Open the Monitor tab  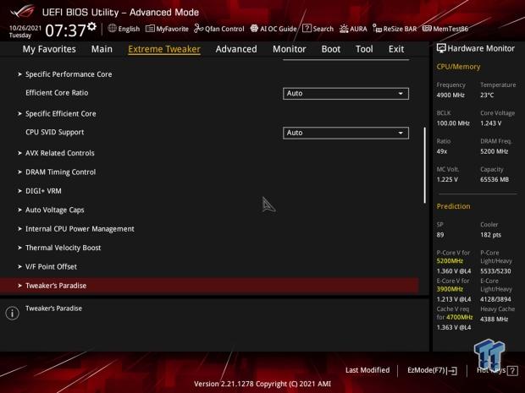[290, 49]
